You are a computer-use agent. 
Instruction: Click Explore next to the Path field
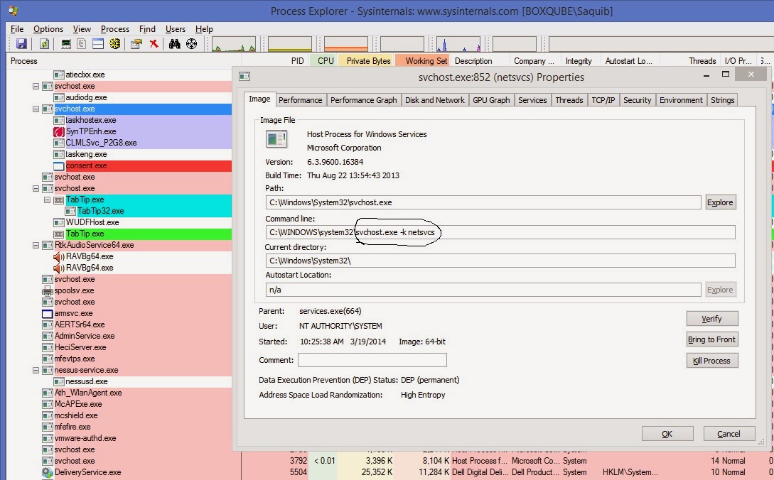coord(720,202)
